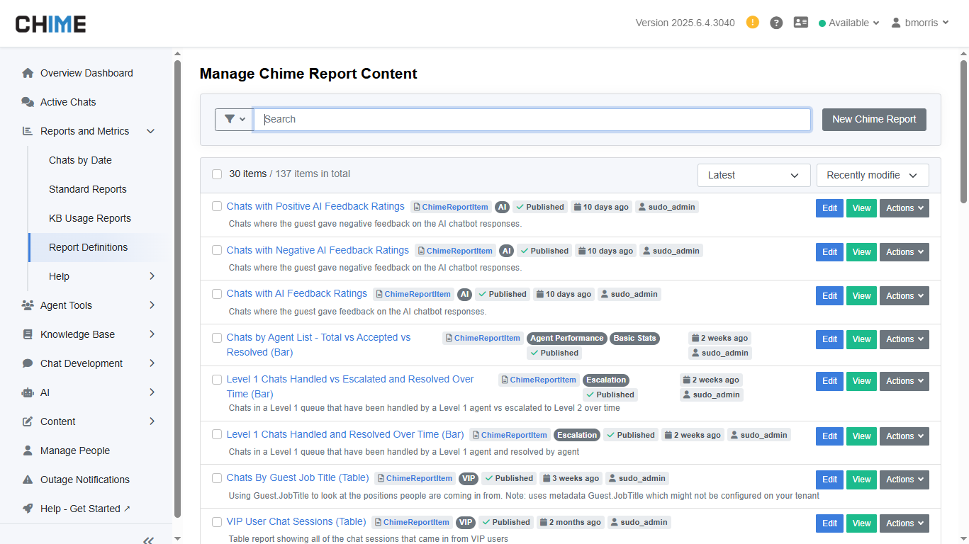This screenshot has width=969, height=544.
Task: Click the Chat Development bubble icon
Action: tap(28, 363)
